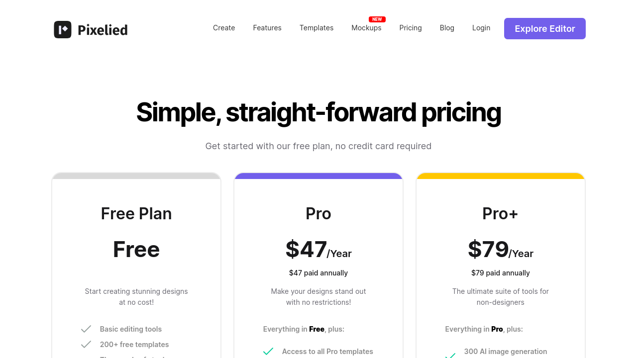Click the Pixelied wordmark text
637x358 pixels.
coord(103,30)
